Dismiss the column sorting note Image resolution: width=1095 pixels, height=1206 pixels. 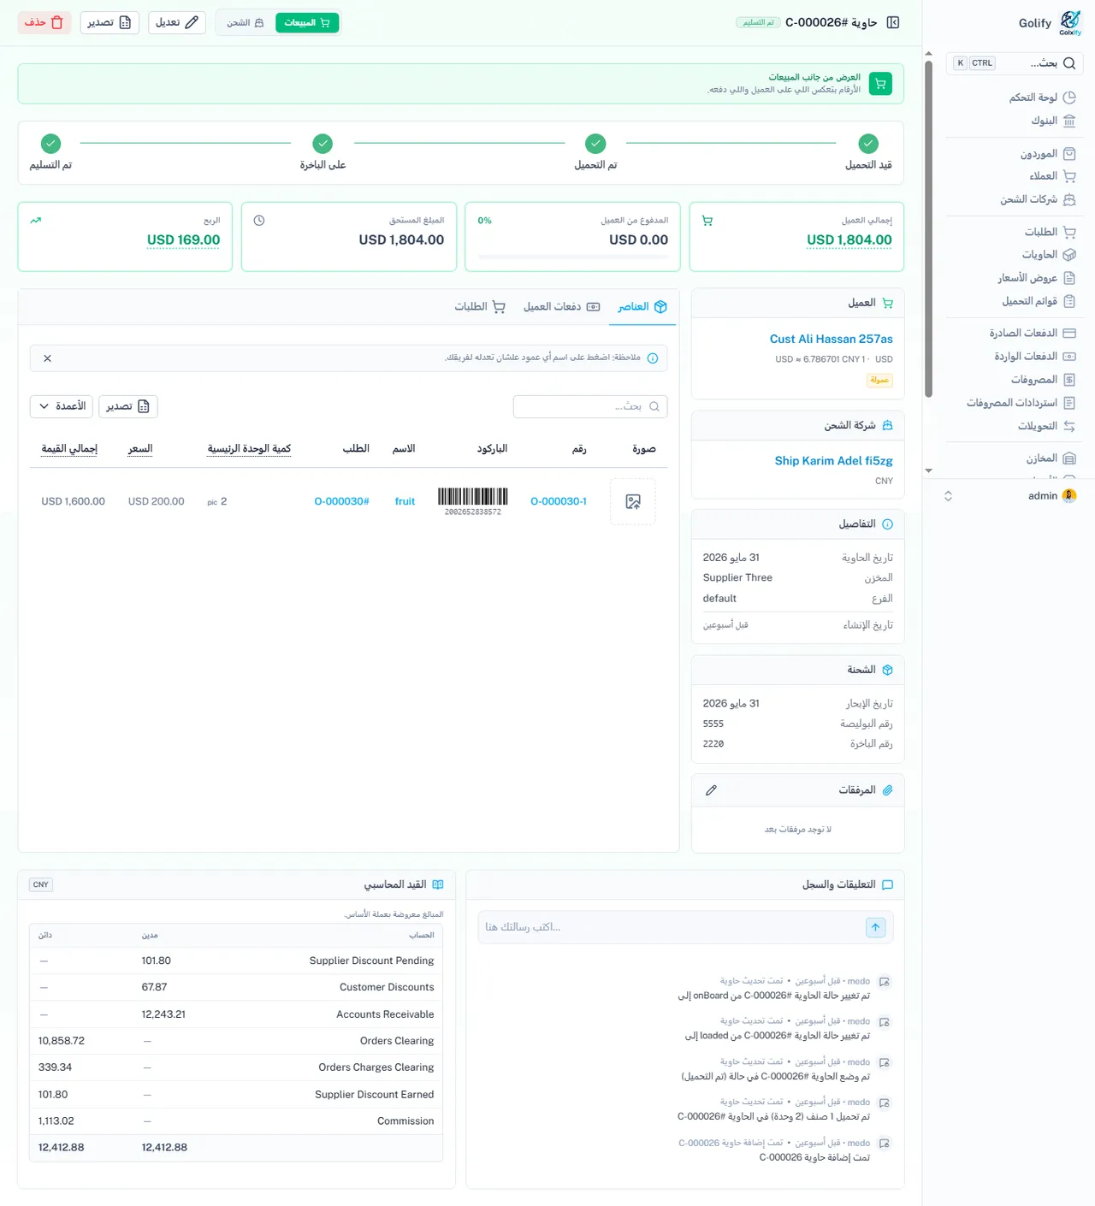[x=47, y=358]
